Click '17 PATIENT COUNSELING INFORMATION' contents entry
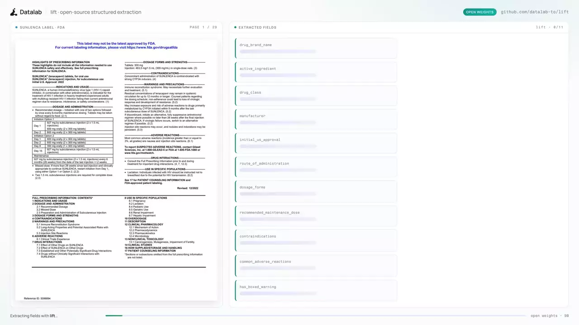The height and width of the screenshot is (325, 579). tap(150, 251)
